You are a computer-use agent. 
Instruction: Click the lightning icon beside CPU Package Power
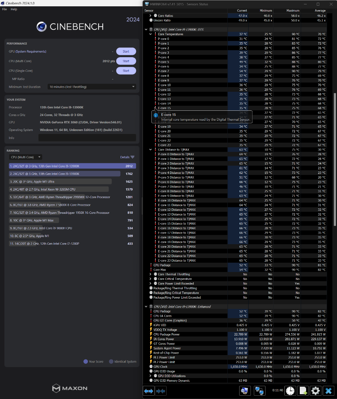(x=151, y=334)
